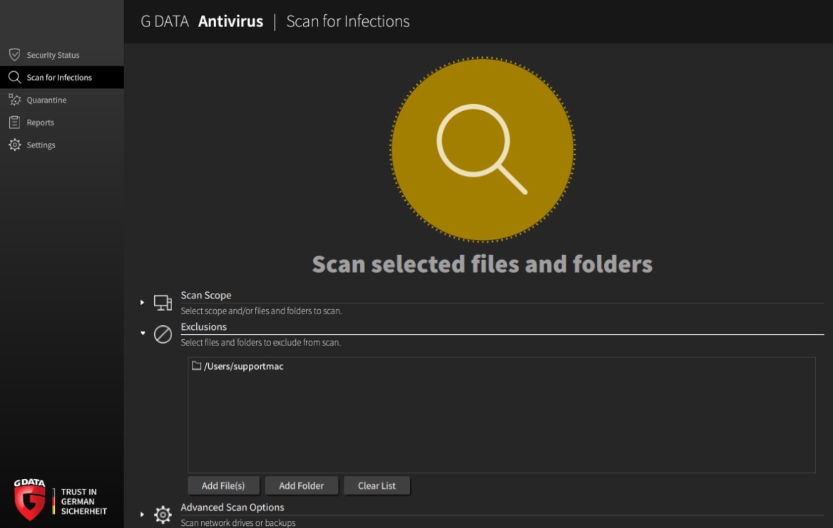Click the Exclusions prohibited-circle icon

tap(163, 334)
